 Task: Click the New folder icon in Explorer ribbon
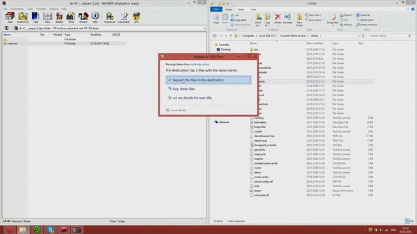point(300,20)
